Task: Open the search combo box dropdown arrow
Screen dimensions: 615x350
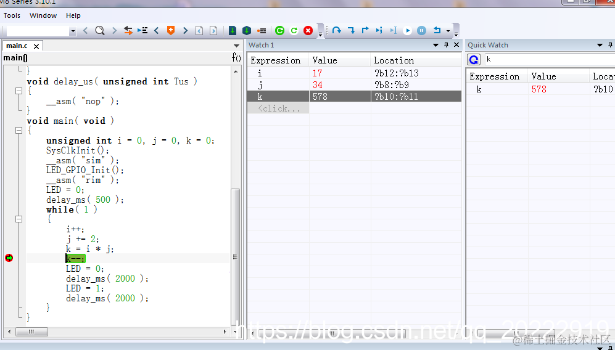Action: coord(73,31)
